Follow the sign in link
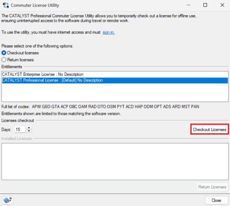The height and width of the screenshot is (206, 230). (108, 32)
